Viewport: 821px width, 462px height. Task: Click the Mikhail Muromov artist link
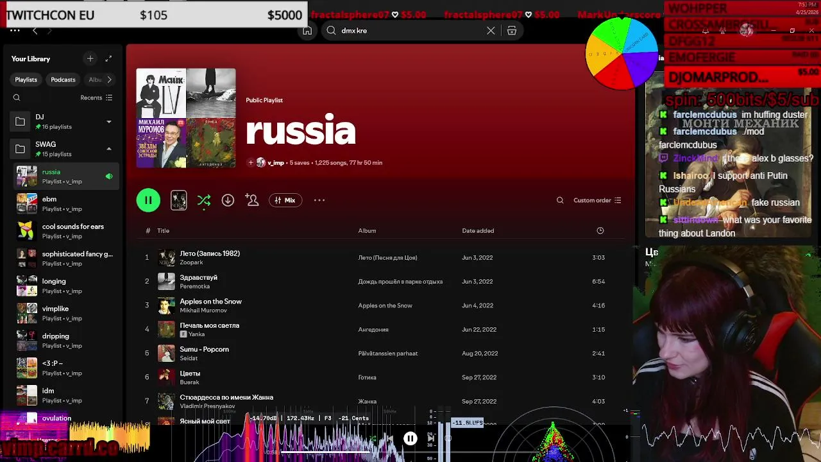pos(203,311)
